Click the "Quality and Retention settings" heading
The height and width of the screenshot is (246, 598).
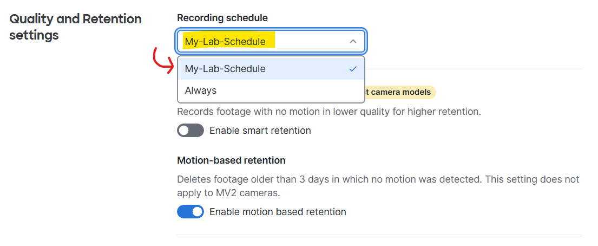(x=76, y=27)
